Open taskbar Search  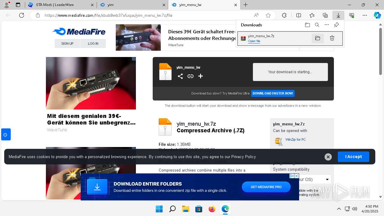coord(172,209)
